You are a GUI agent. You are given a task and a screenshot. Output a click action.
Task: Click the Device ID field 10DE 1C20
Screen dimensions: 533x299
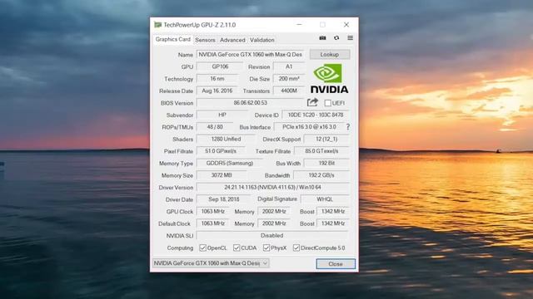(316, 115)
